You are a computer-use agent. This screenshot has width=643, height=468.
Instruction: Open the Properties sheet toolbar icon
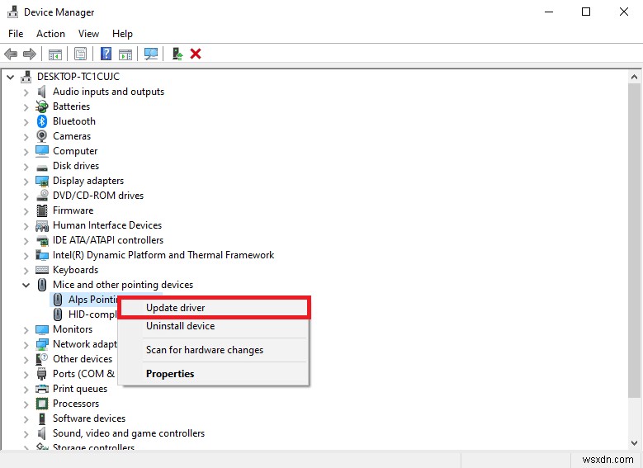pyautogui.click(x=80, y=54)
